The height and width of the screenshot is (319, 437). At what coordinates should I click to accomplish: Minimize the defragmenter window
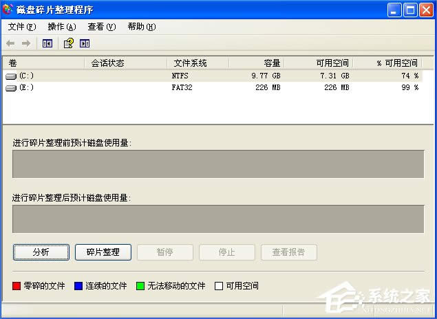coord(394,10)
